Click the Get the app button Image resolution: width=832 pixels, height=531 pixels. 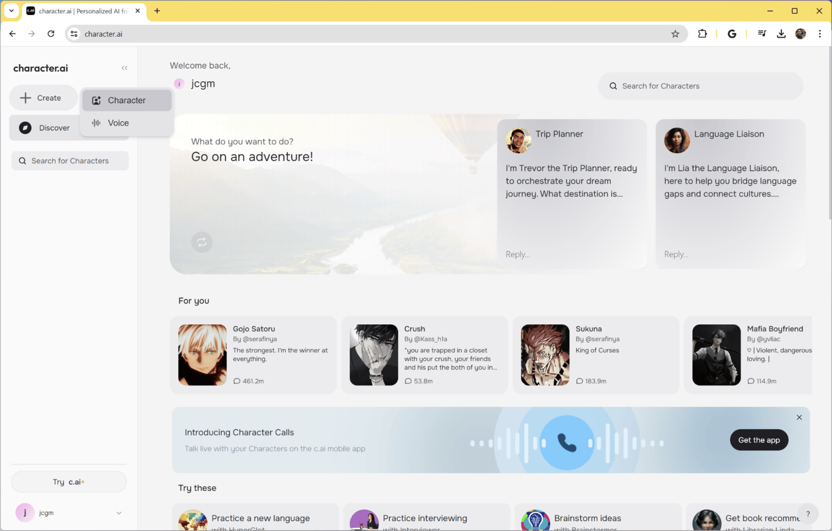pyautogui.click(x=759, y=440)
